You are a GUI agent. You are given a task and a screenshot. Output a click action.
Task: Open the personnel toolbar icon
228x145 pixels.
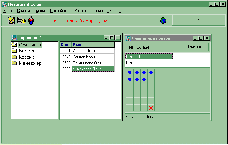tap(31, 20)
